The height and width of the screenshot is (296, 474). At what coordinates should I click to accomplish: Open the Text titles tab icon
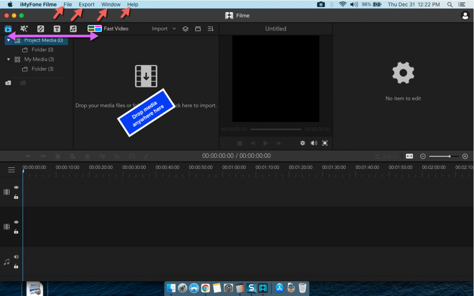57,29
